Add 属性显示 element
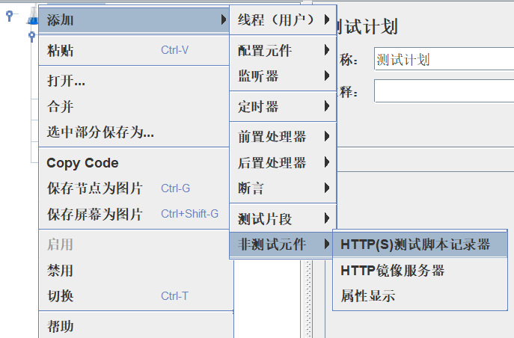The image size is (514, 338). point(420,296)
